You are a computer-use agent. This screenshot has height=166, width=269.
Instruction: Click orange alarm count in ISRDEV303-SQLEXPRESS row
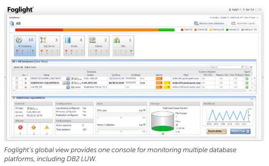pos(159,83)
